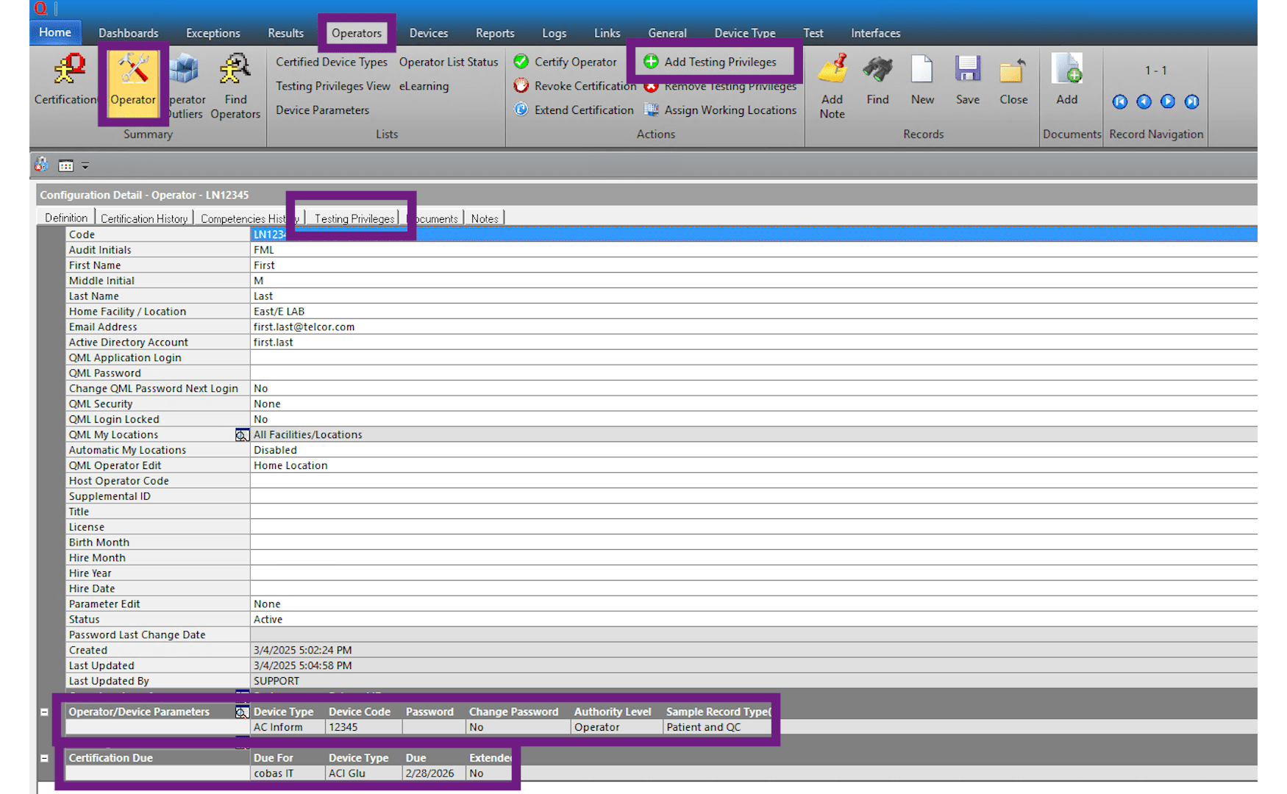Image resolution: width=1287 pixels, height=794 pixels.
Task: Open the Home ribbon tab
Action: coord(55,32)
